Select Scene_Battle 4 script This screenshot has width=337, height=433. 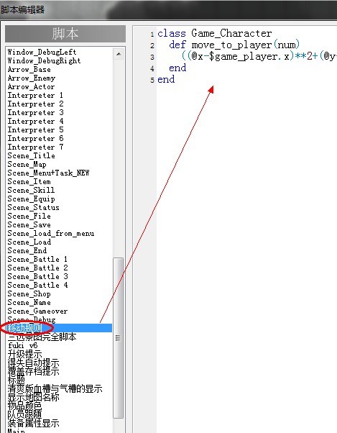tap(38, 285)
